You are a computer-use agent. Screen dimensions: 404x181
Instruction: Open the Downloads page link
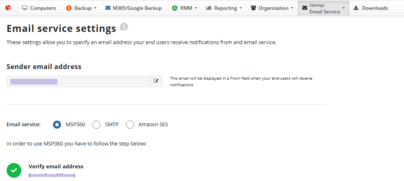[374, 8]
